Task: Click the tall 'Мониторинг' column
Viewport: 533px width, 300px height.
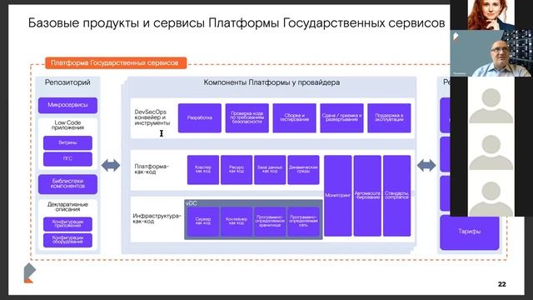Action: pyautogui.click(x=338, y=196)
